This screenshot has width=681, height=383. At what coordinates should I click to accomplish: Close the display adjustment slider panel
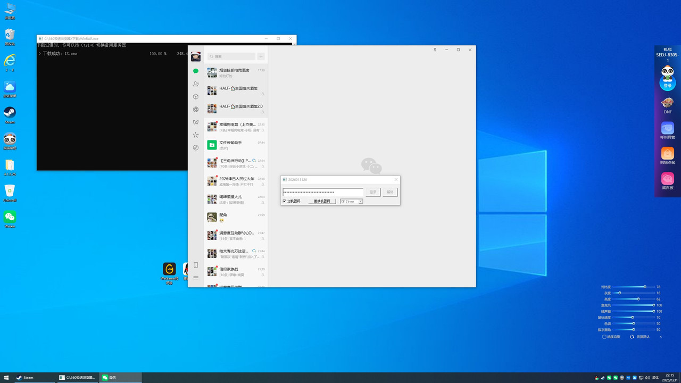[x=661, y=337]
